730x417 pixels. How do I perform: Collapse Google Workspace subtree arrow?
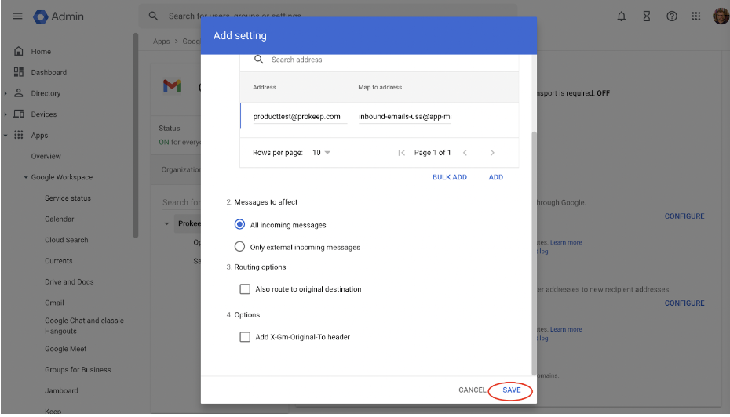(26, 177)
